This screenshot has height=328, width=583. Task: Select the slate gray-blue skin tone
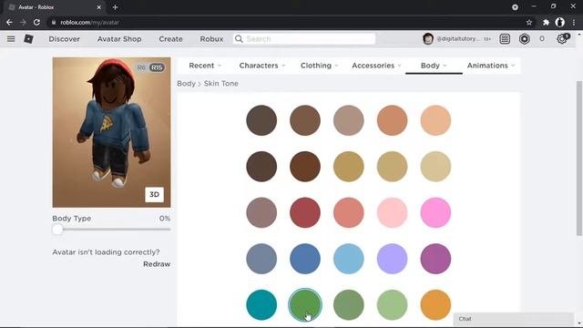point(261,259)
